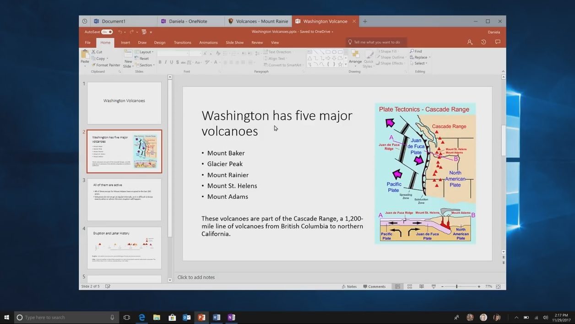Toggle Bold formatting
The image size is (575, 324).
point(160,62)
